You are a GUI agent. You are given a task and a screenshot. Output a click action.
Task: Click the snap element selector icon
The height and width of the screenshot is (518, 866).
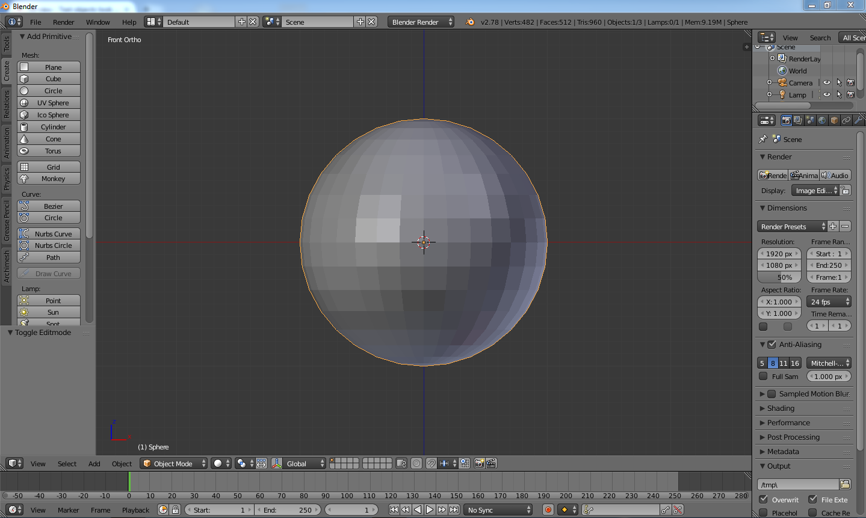(447, 463)
